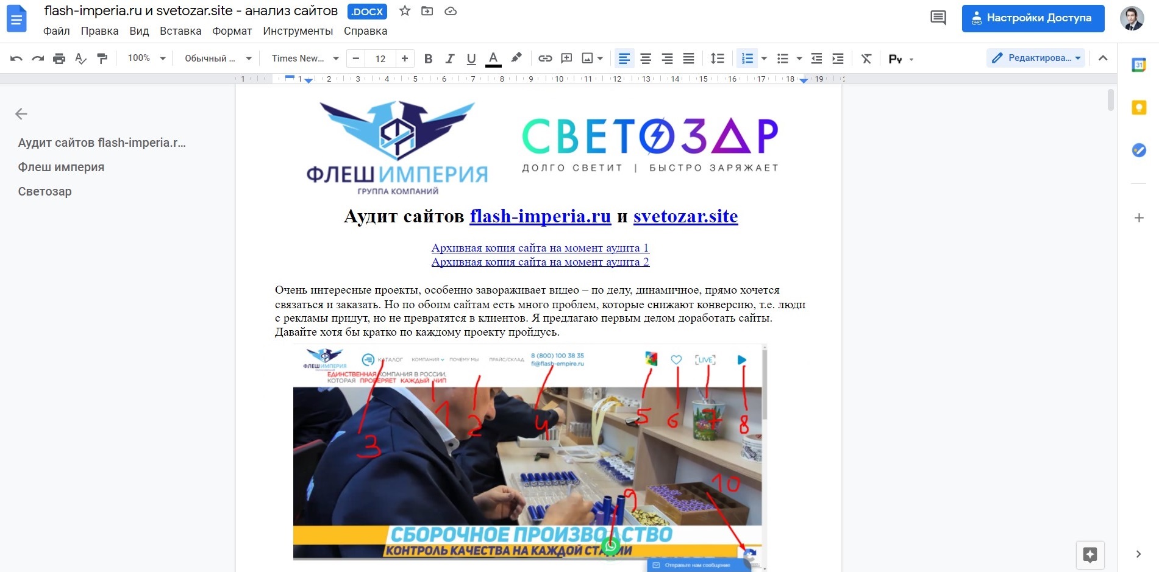Click the Insert image icon
Image resolution: width=1159 pixels, height=572 pixels.
coord(587,58)
